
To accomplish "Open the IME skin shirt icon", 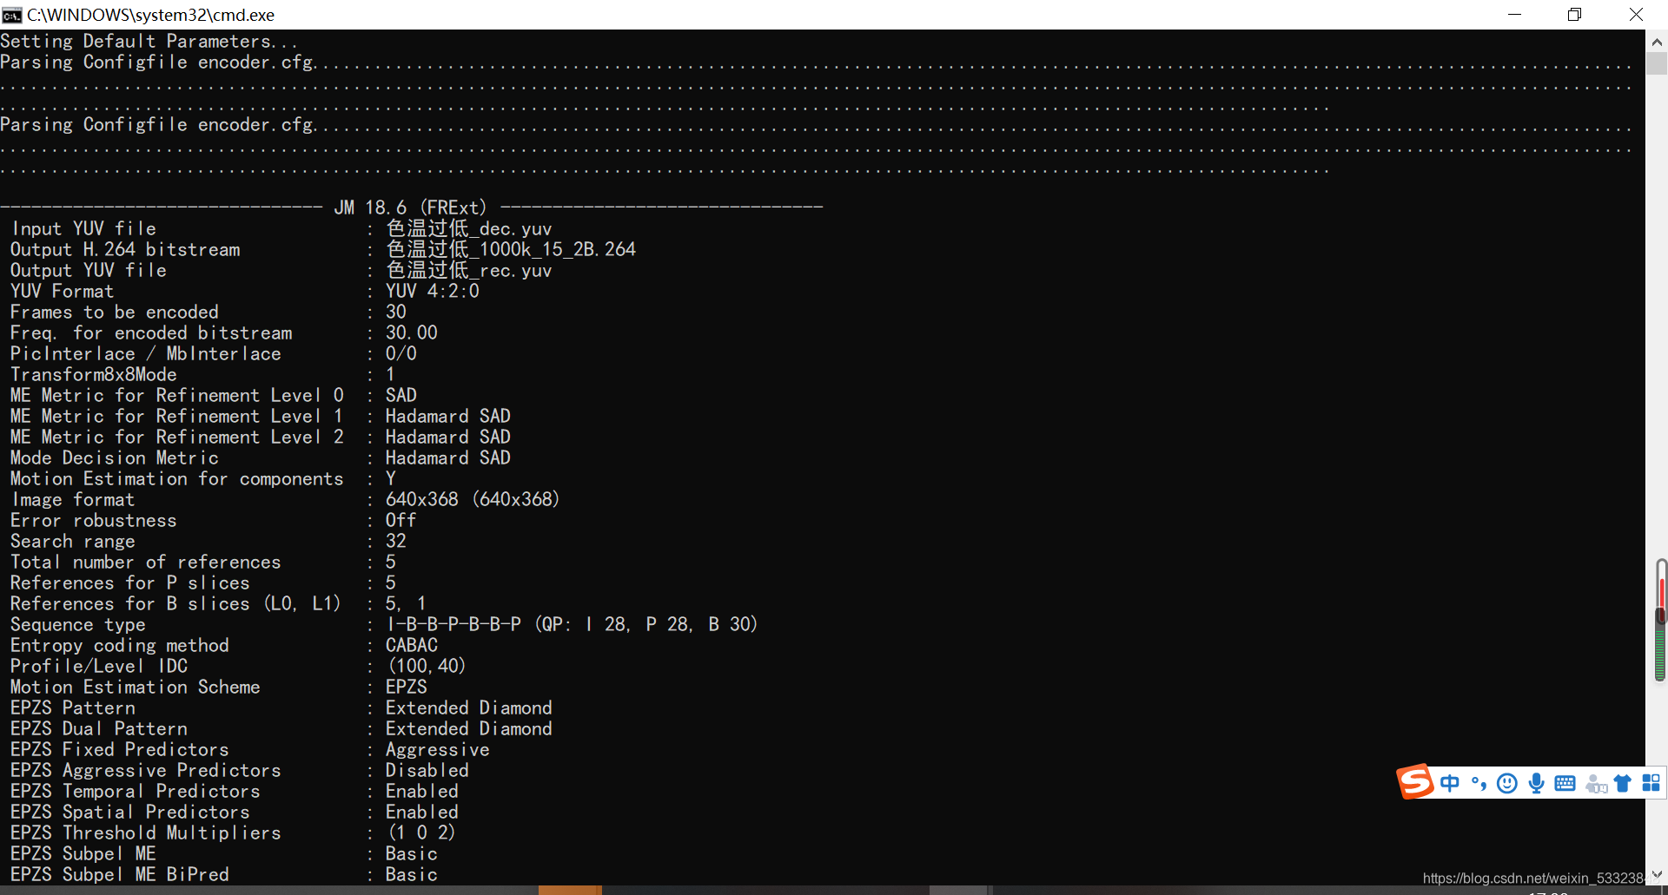I will pyautogui.click(x=1622, y=784).
